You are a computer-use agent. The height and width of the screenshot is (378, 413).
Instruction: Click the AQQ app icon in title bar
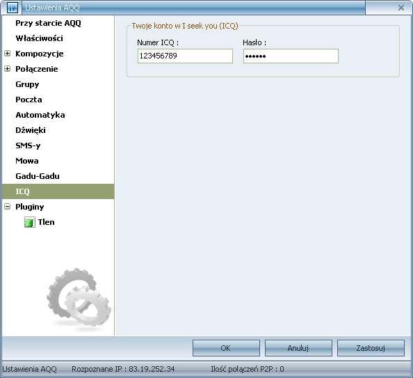click(13, 8)
